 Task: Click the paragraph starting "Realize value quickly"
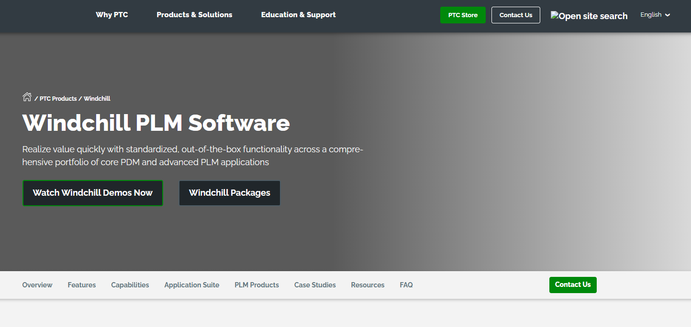(x=193, y=156)
